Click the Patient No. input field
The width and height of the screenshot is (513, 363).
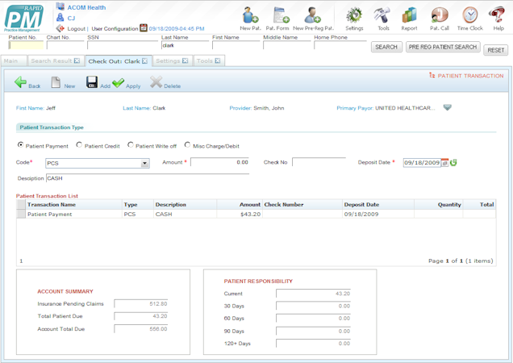point(26,45)
